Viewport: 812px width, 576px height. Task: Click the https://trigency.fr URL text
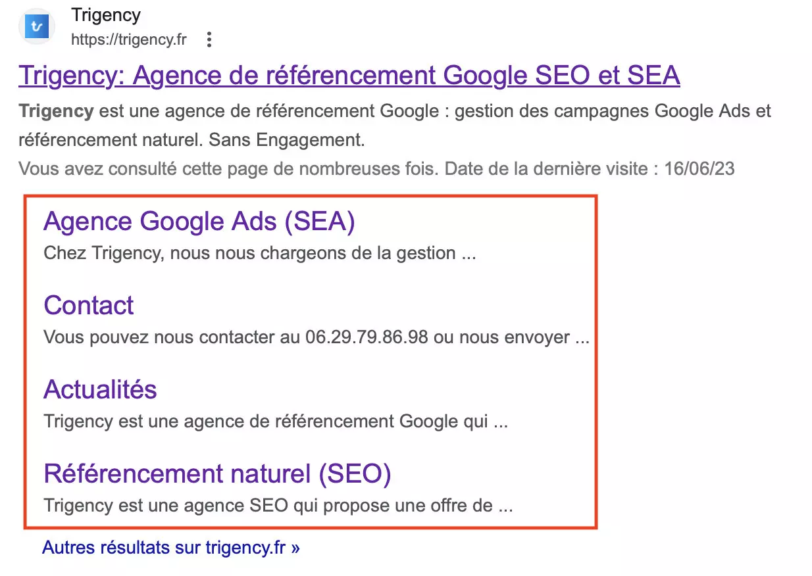128,39
